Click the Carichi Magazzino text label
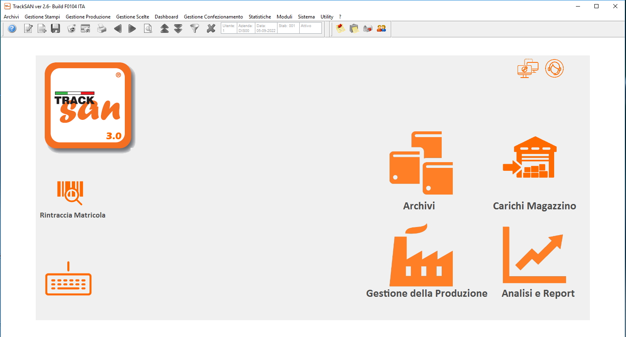This screenshot has width=626, height=337. (534, 206)
